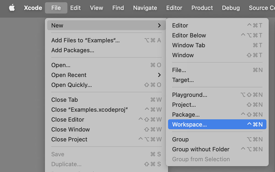275x172 pixels.
Task: Select Window Tab from New submenu
Action: [189, 45]
